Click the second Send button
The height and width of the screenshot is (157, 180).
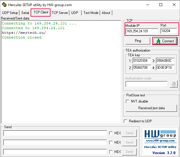point(129,142)
